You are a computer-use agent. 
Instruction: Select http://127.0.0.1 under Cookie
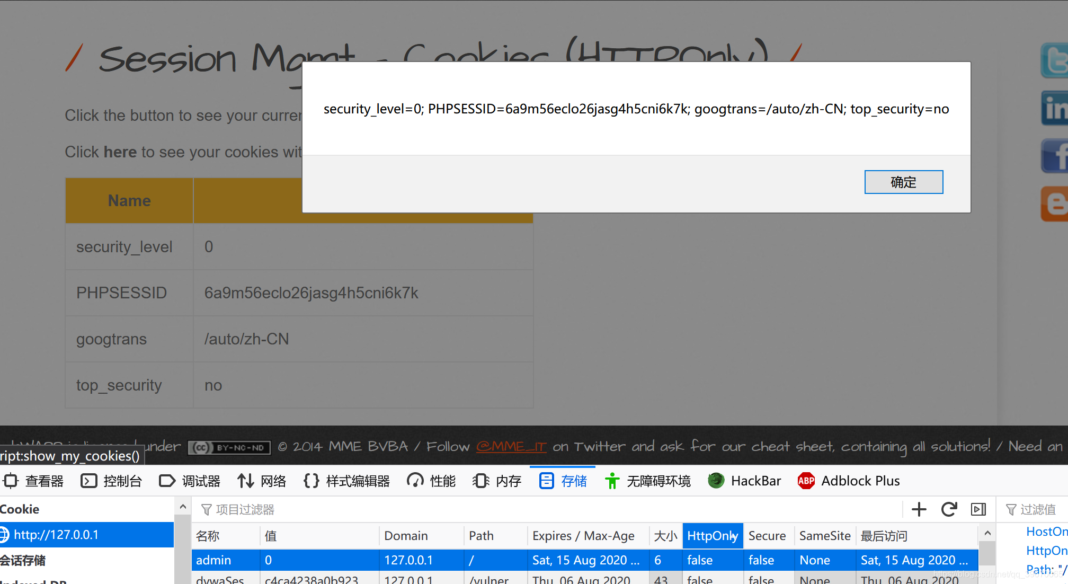pos(87,535)
